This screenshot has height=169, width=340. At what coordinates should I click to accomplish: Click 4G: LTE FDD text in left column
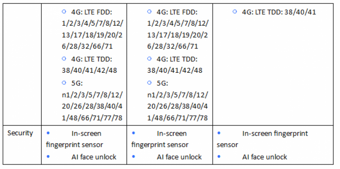click(x=91, y=12)
